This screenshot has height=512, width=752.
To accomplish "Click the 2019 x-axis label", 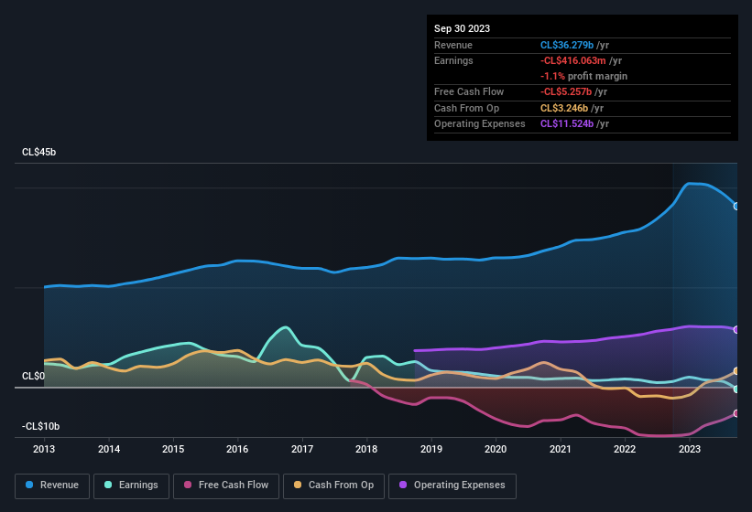I will click(x=431, y=449).
